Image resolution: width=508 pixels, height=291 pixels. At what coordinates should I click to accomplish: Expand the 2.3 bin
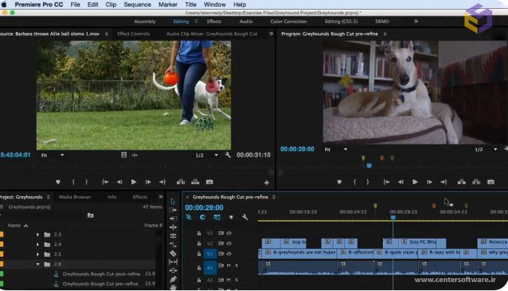click(x=37, y=234)
